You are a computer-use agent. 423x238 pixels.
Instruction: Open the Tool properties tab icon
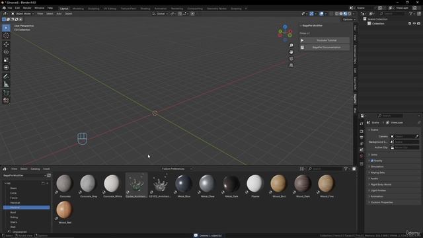[x=362, y=124]
